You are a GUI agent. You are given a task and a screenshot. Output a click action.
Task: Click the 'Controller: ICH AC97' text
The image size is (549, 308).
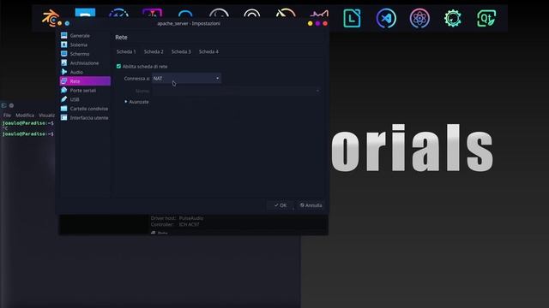click(175, 224)
